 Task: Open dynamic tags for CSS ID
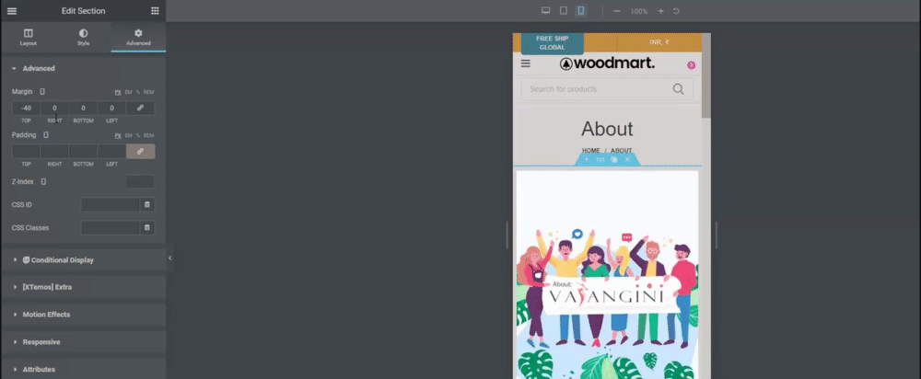pos(147,205)
